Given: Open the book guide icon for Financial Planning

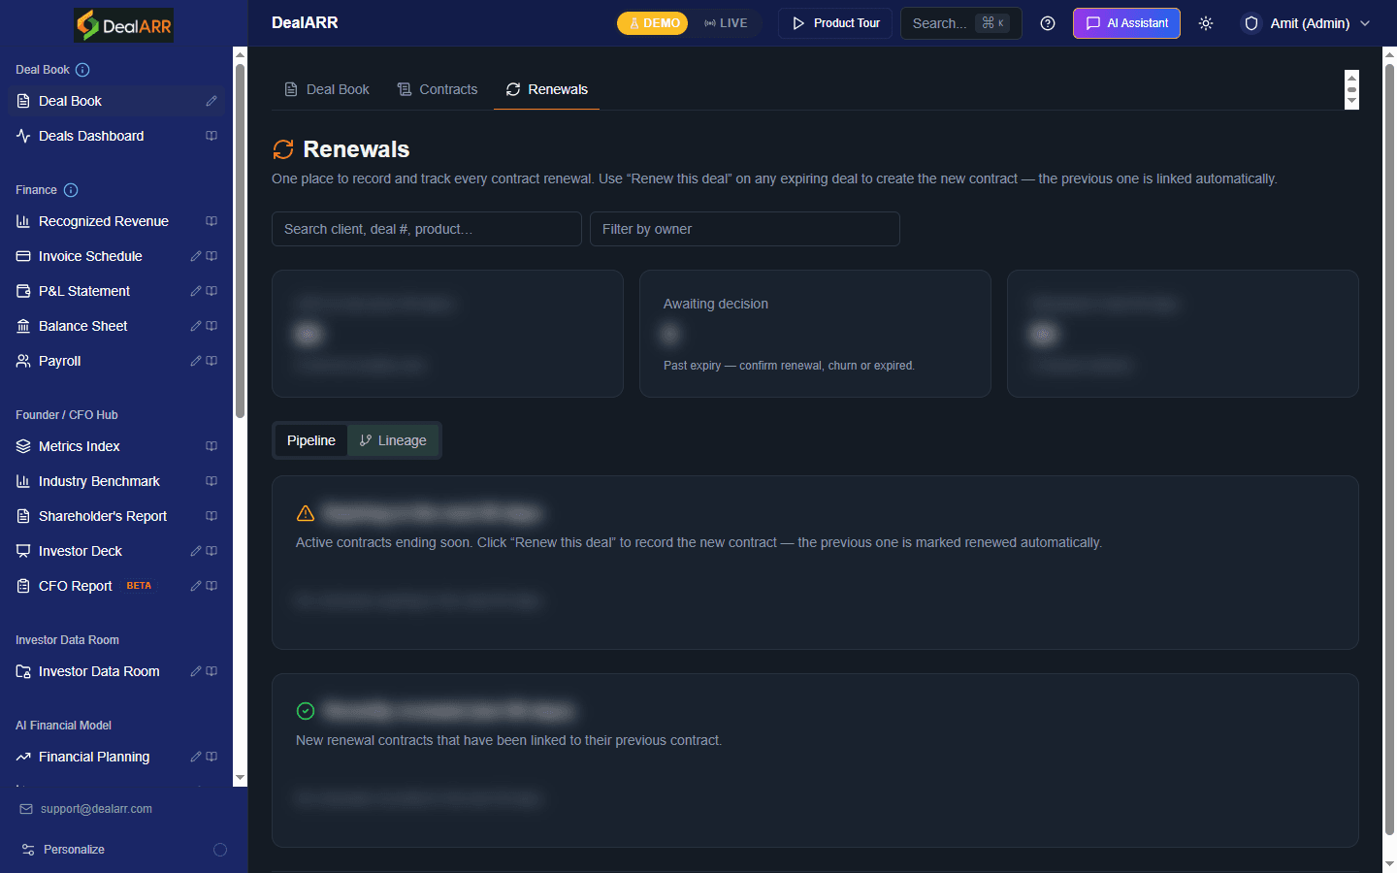Looking at the screenshot, I should (x=211, y=757).
